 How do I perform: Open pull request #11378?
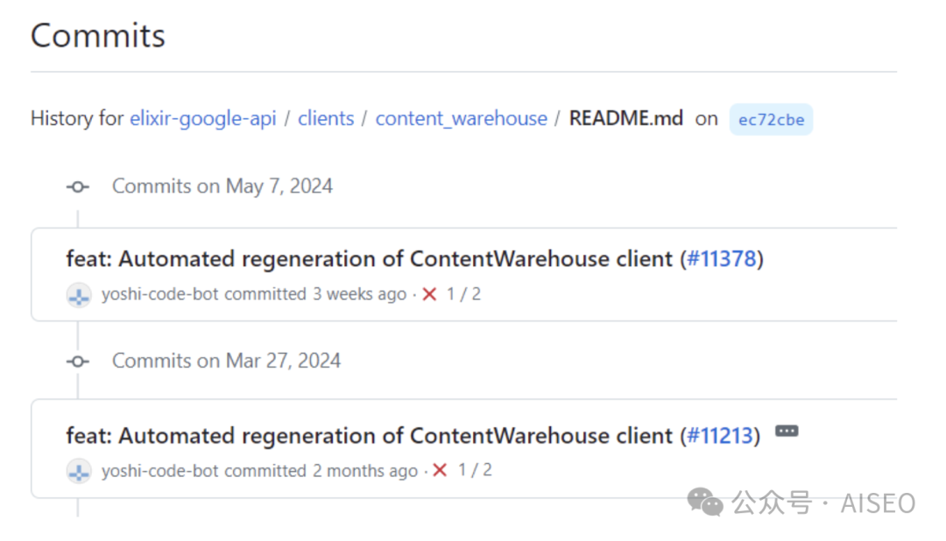coord(722,259)
